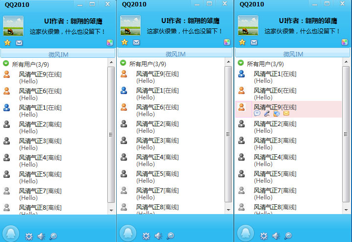Viewport: 352px width, 242px height.
Task: Click microphone icon under 风清气正9 in right window
Action: point(267,114)
